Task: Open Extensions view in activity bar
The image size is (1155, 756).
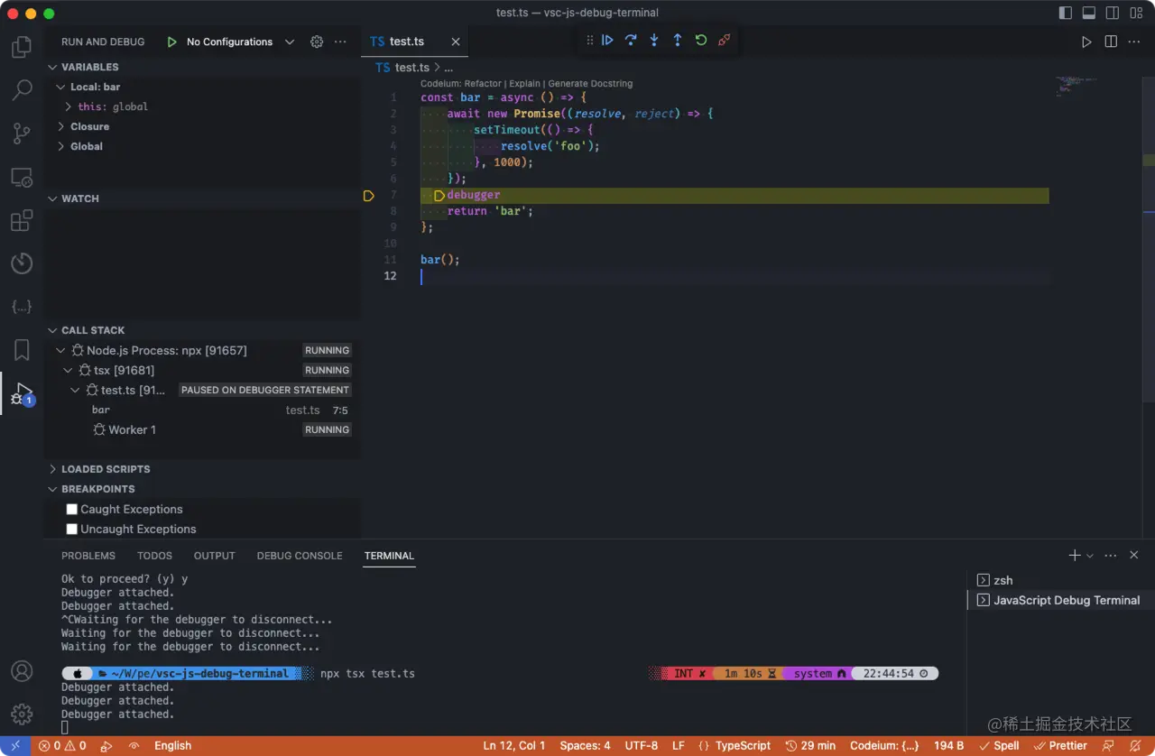Action: click(22, 220)
